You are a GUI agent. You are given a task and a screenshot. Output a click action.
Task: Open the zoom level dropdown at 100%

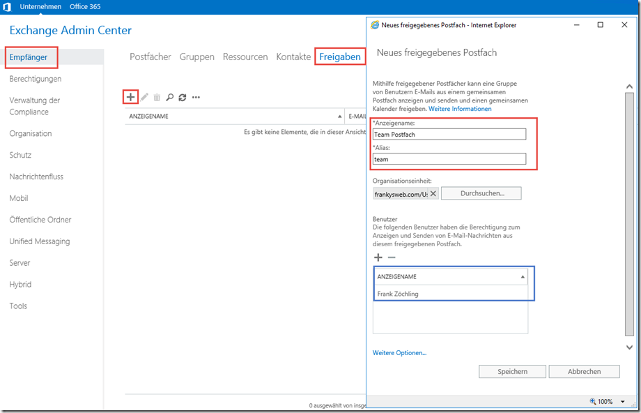[x=622, y=402]
